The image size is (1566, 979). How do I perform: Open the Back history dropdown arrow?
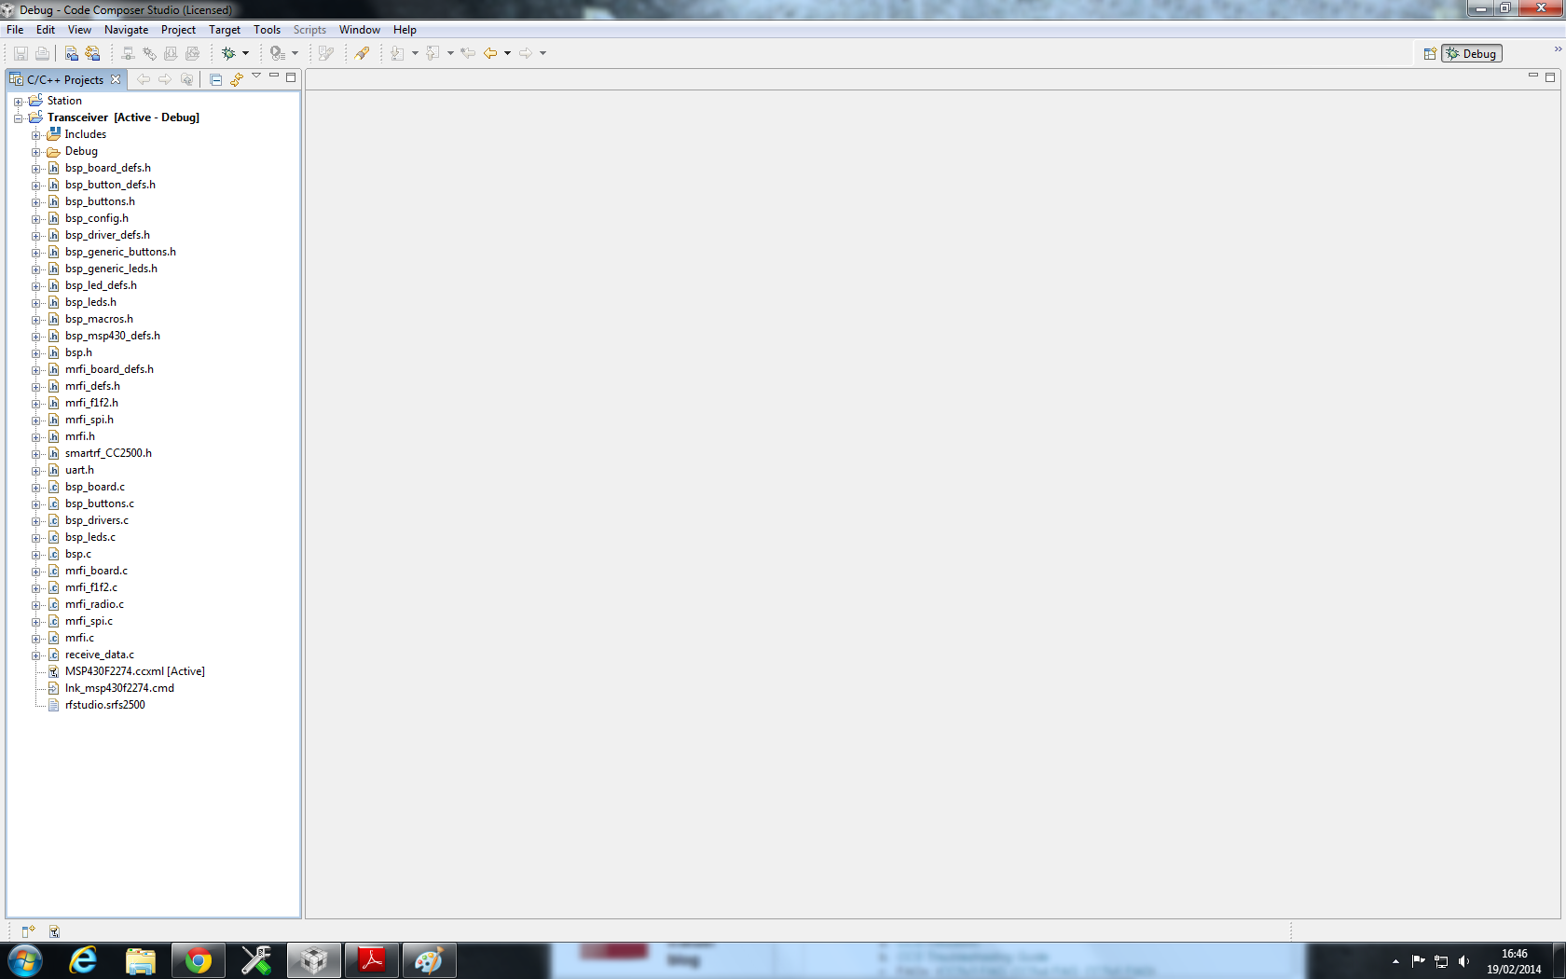coord(507,53)
